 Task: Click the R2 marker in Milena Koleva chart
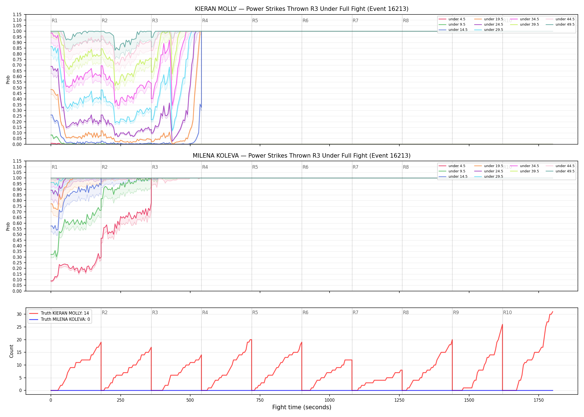point(105,167)
